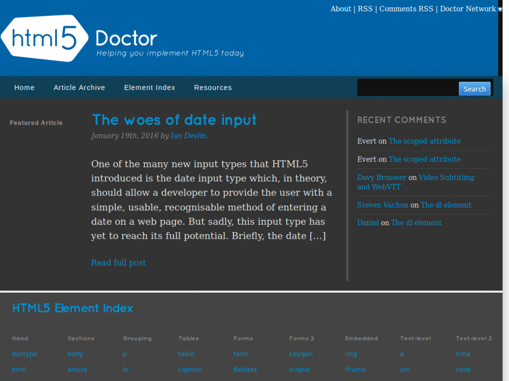Open the table element link
Viewport: 509px width, 381px height.
click(186, 354)
